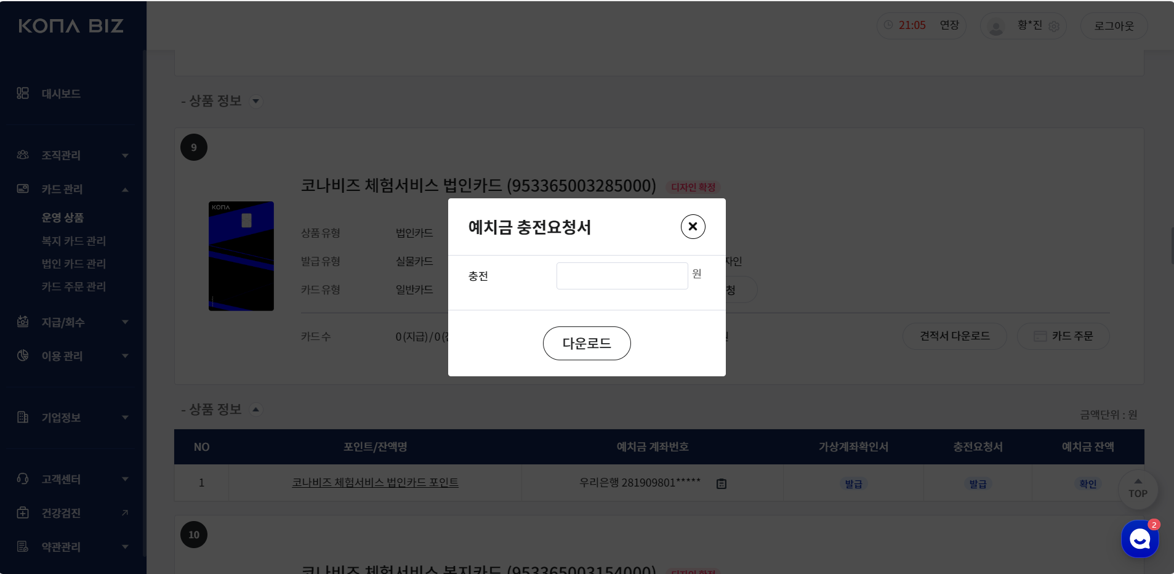The image size is (1174, 574).
Task: Collapse the 카드 관리 sidebar menu
Action: (125, 189)
